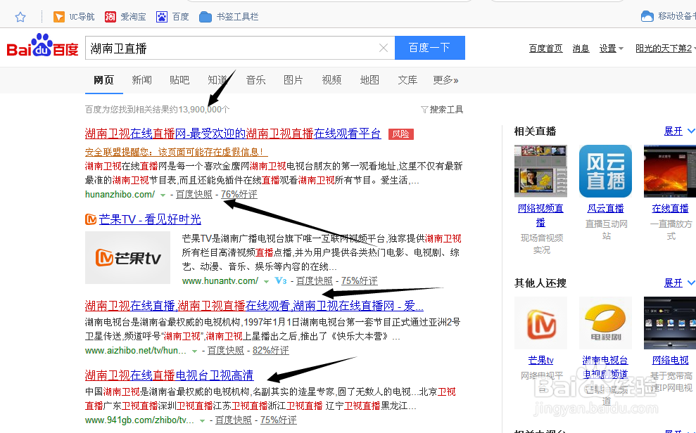Click the 82%好评 rating link
The height and width of the screenshot is (433, 696).
[271, 350]
